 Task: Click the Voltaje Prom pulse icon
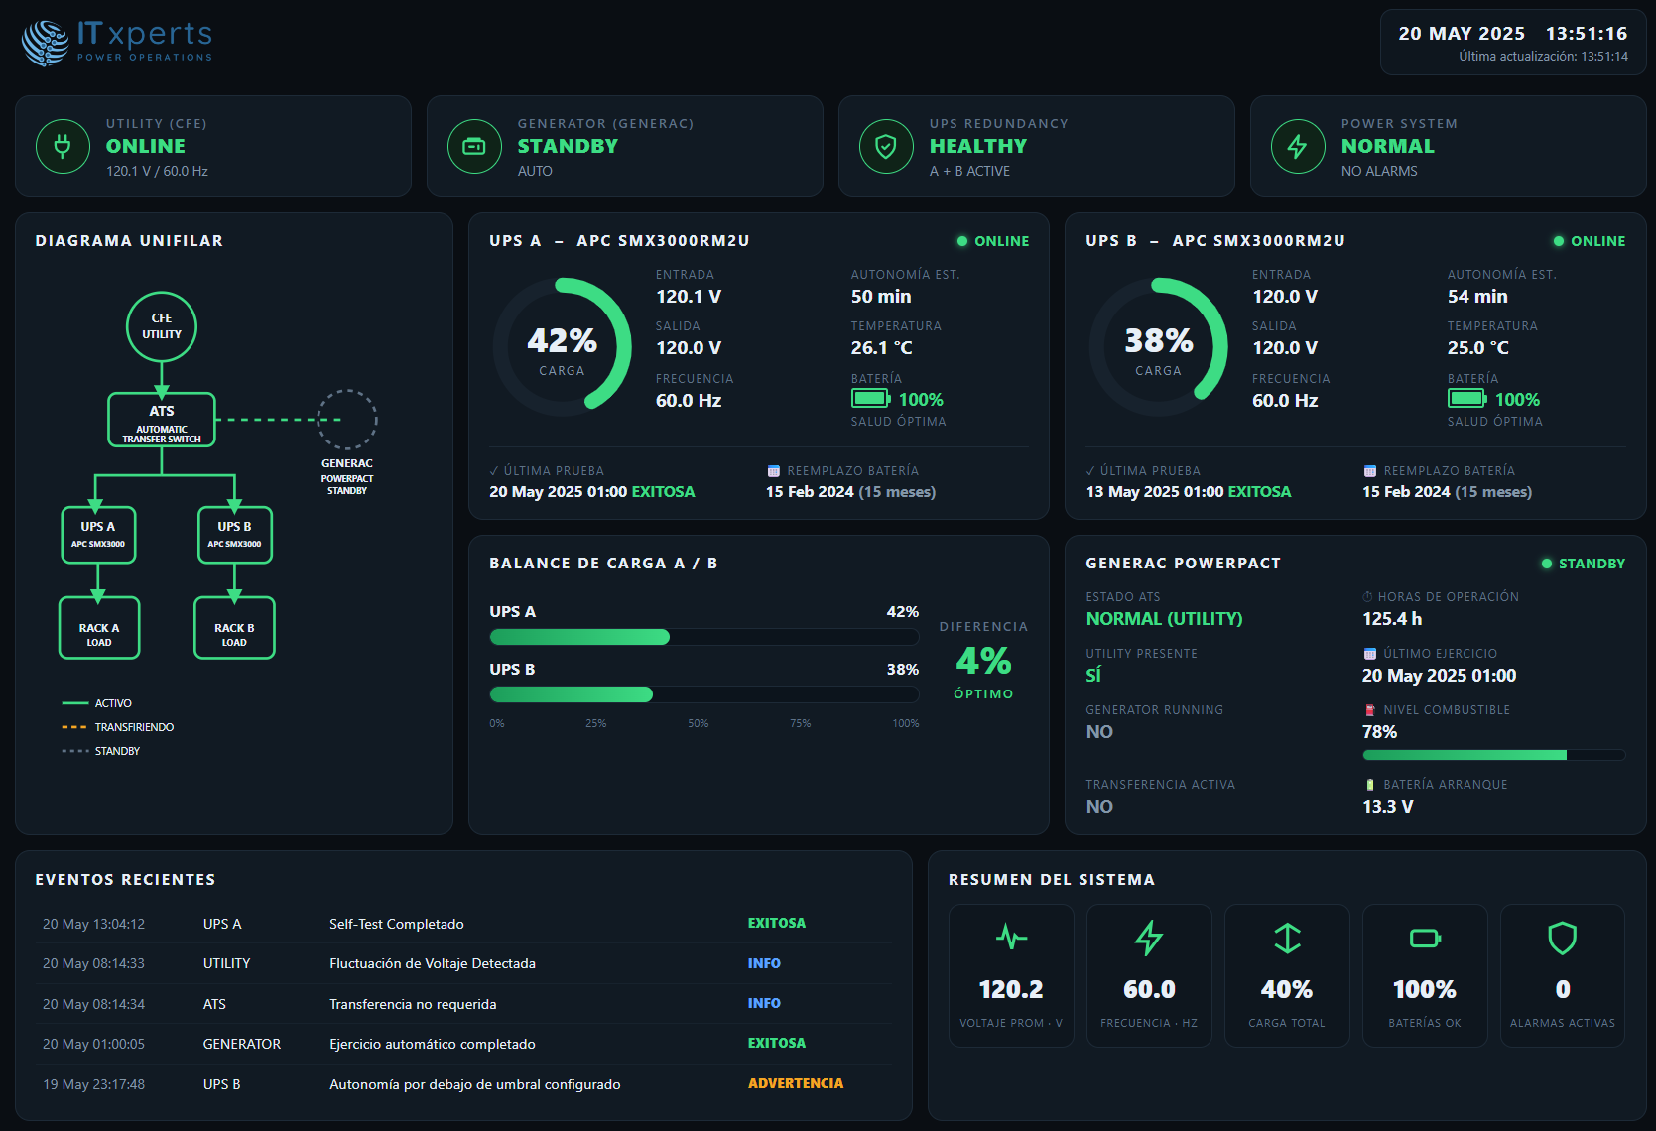click(1011, 938)
